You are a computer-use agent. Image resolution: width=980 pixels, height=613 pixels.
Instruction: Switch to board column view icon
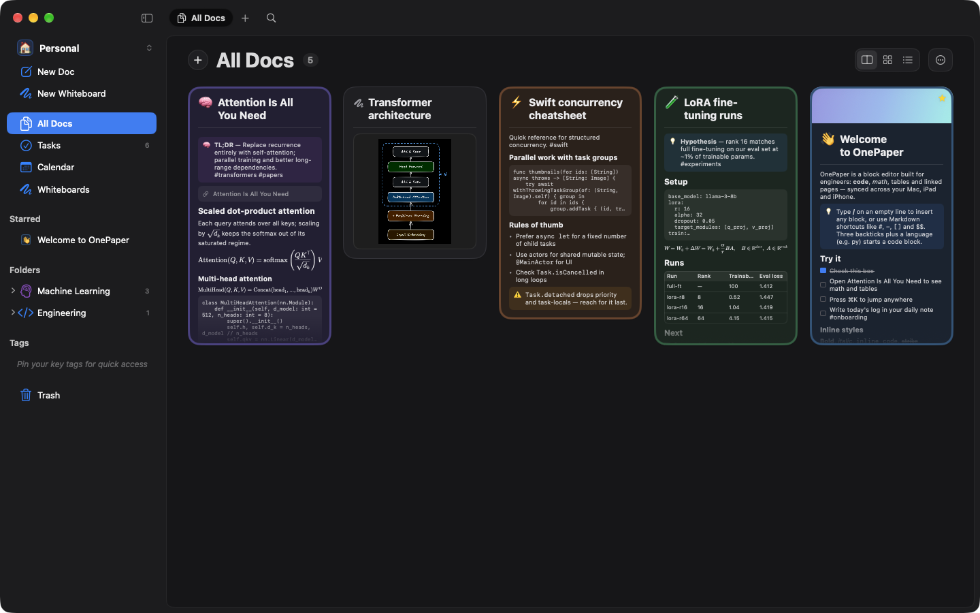pos(867,60)
